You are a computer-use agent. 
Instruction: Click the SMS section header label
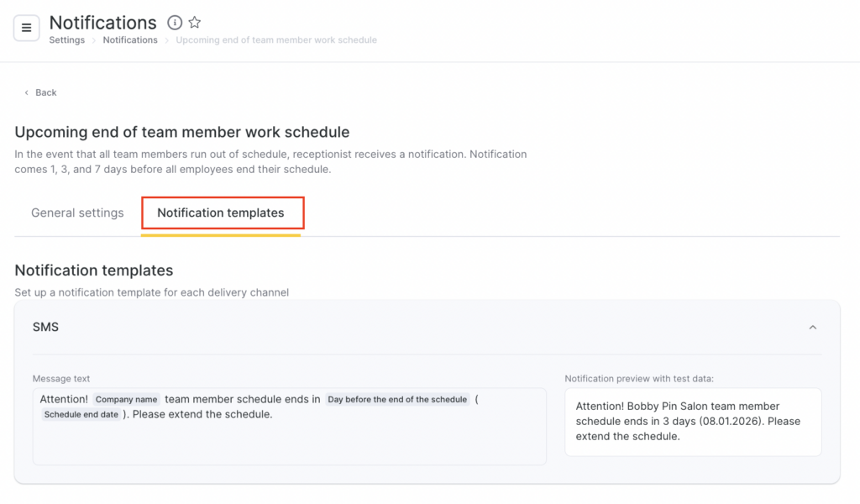pos(45,328)
